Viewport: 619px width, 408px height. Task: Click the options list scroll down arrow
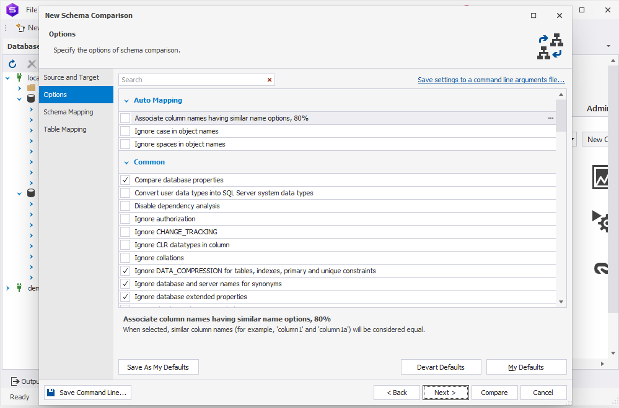click(x=561, y=302)
